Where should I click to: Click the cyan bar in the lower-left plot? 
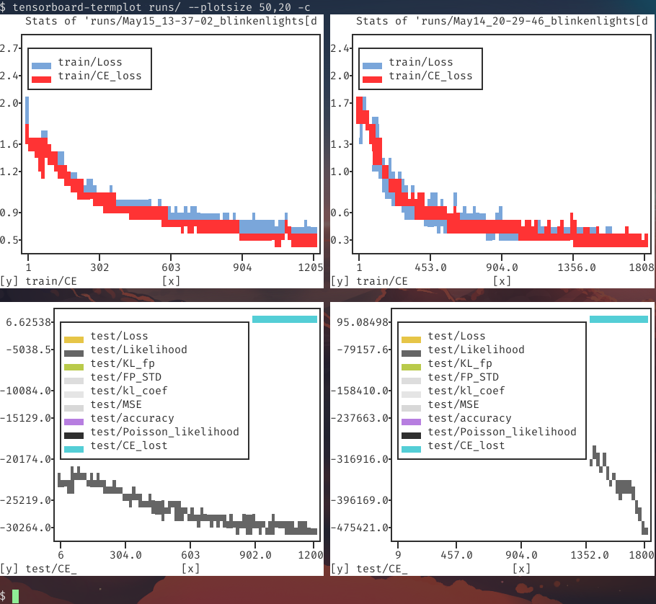tap(285, 318)
